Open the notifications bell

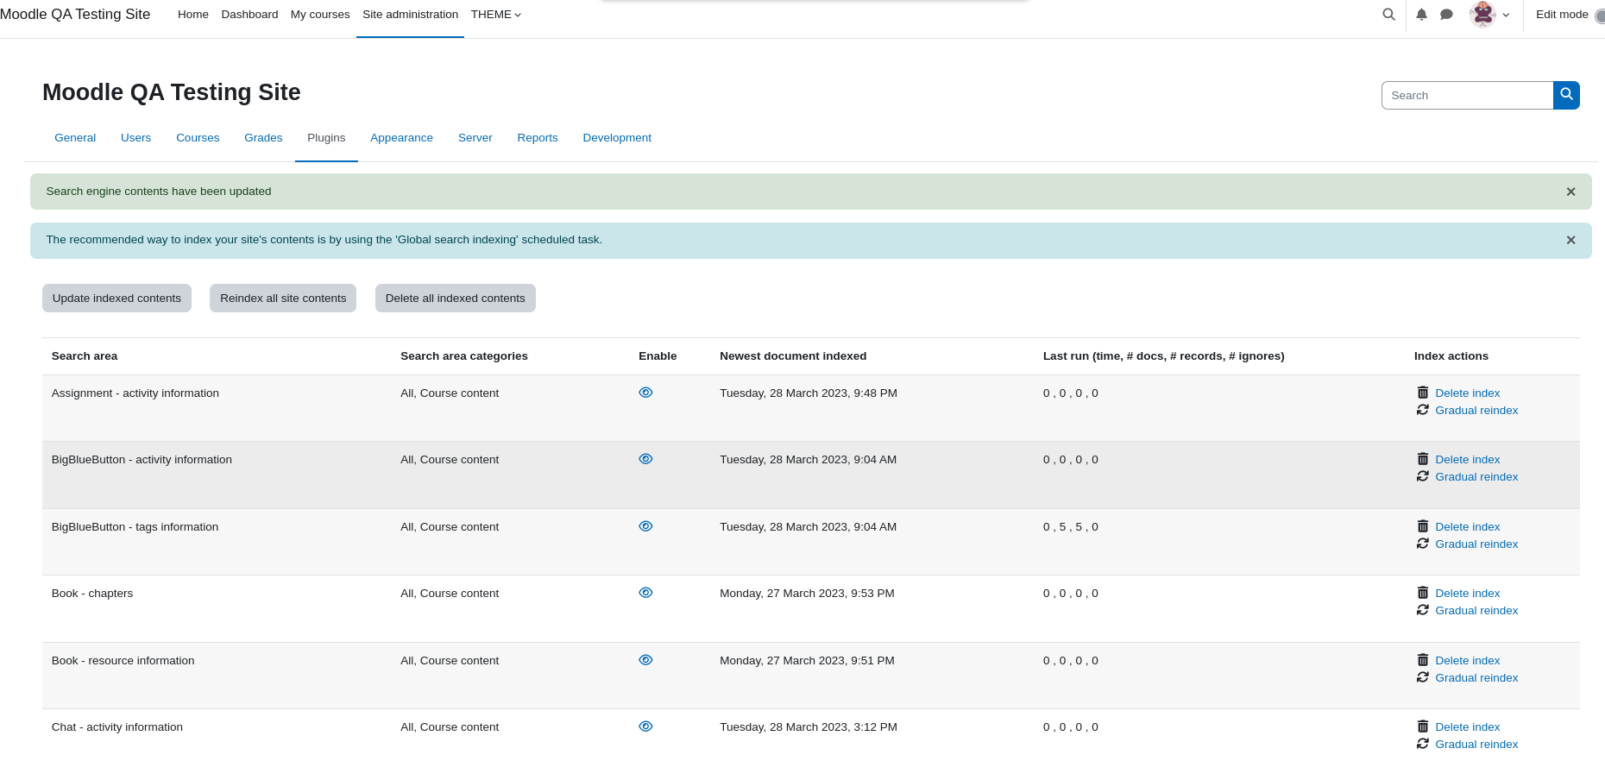click(x=1421, y=15)
